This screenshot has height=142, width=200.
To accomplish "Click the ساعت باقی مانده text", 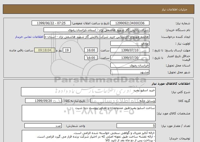I will (21, 50).
